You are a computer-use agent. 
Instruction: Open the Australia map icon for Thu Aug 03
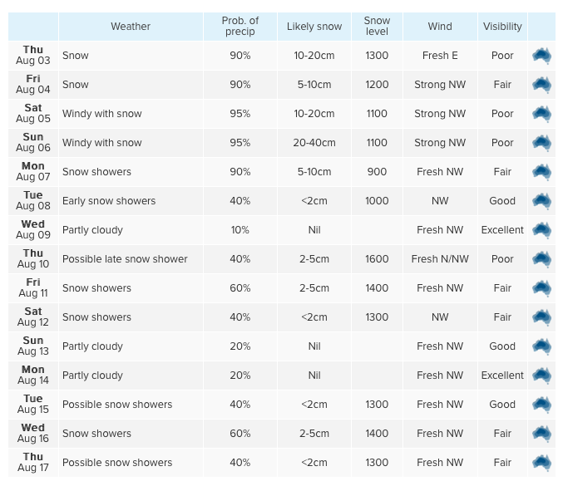click(x=541, y=56)
